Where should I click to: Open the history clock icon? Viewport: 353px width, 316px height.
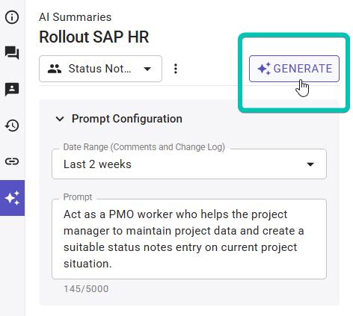(x=12, y=126)
